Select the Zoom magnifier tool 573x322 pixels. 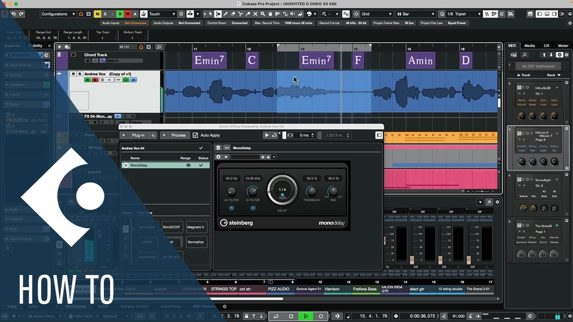(x=263, y=14)
